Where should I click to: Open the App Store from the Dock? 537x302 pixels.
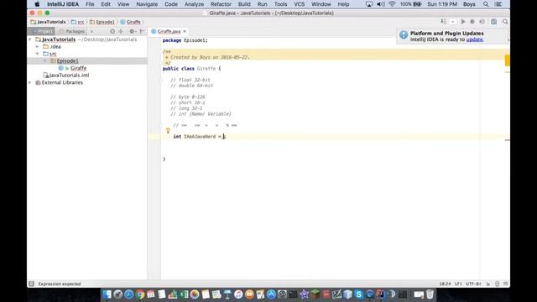pos(271,294)
